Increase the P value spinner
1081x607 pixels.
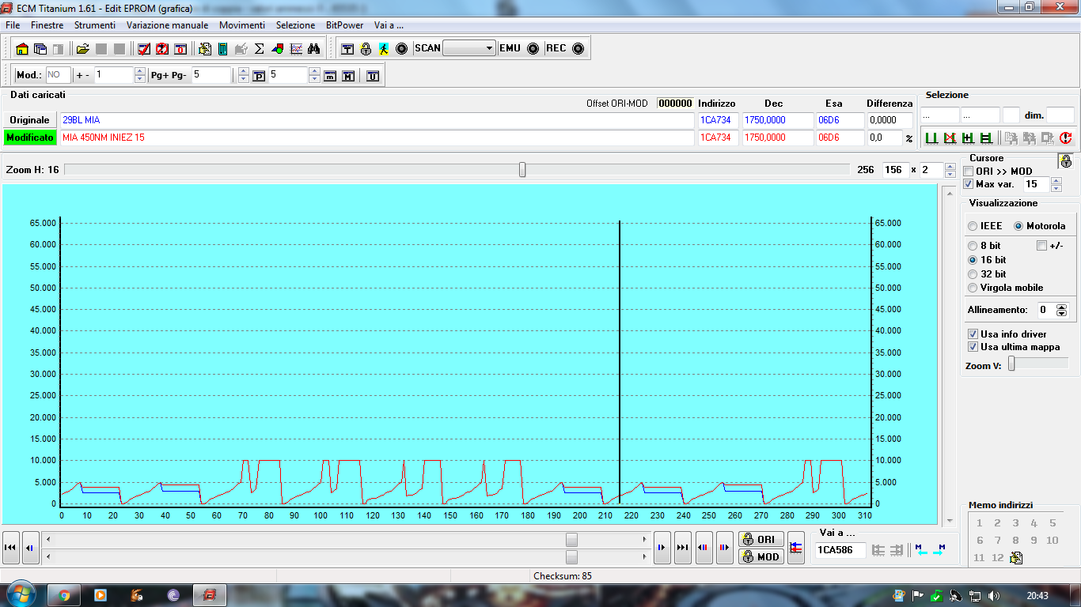[x=314, y=71]
